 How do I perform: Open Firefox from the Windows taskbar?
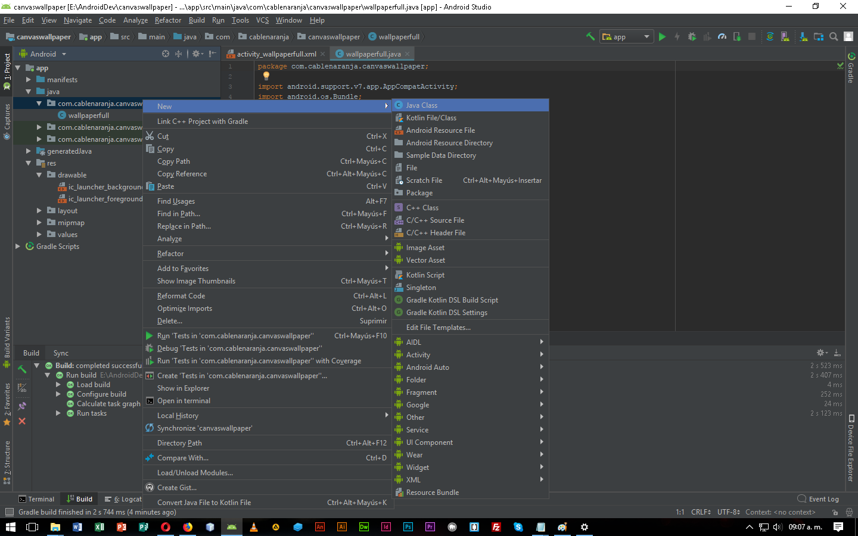tap(188, 527)
